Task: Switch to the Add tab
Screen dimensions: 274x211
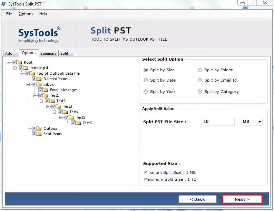Action: pos(11,53)
